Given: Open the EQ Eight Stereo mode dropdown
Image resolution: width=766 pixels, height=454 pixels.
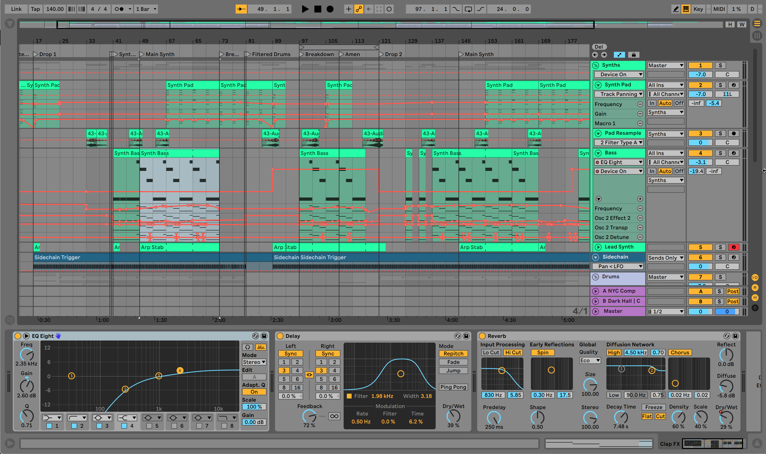Looking at the screenshot, I should pos(254,362).
